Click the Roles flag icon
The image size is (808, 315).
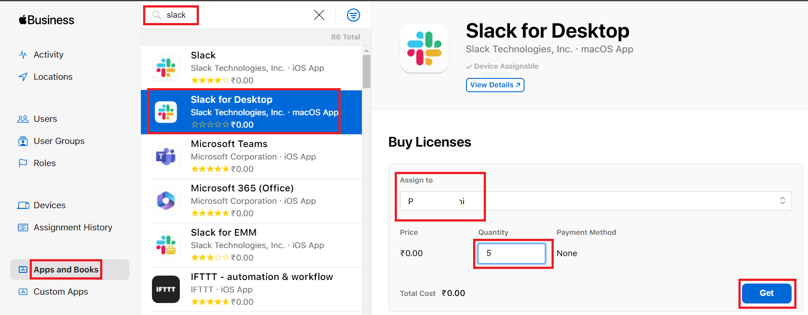[23, 163]
